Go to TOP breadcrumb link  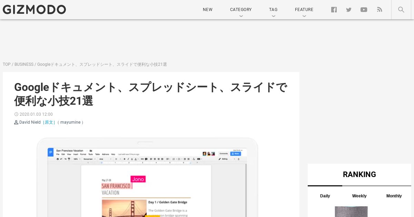[7, 64]
